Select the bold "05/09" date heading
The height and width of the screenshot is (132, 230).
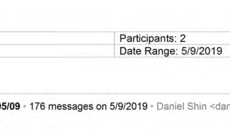(10, 107)
